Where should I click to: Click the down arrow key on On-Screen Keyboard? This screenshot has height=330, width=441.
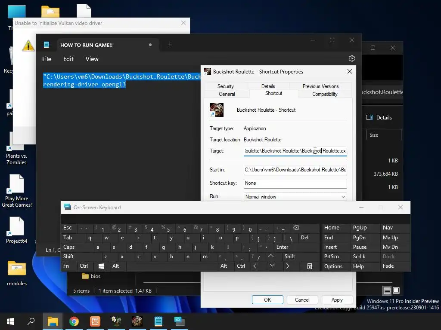[272, 266]
